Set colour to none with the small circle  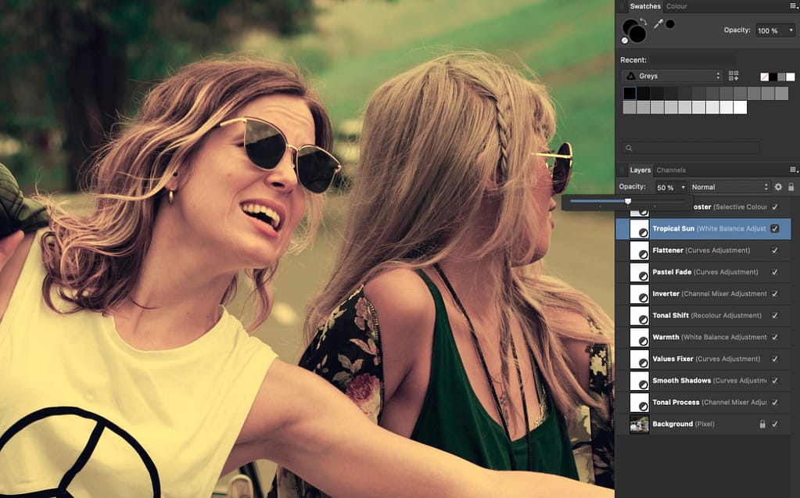click(x=625, y=41)
